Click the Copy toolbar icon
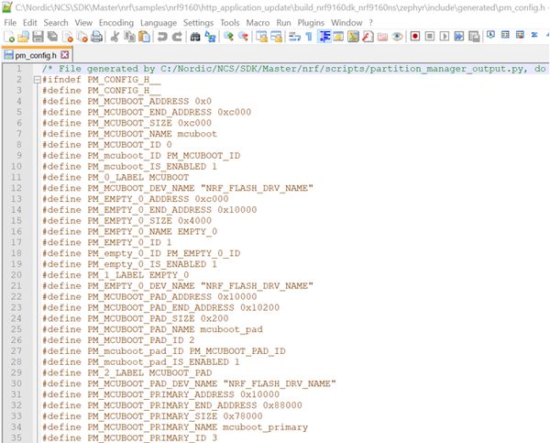Screen dimensions: 550x443 (129, 37)
